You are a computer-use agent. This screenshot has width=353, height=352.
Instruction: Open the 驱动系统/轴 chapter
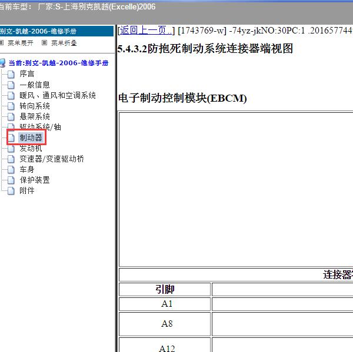pos(40,127)
